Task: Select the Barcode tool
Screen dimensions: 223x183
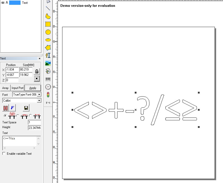Action: click(48, 79)
